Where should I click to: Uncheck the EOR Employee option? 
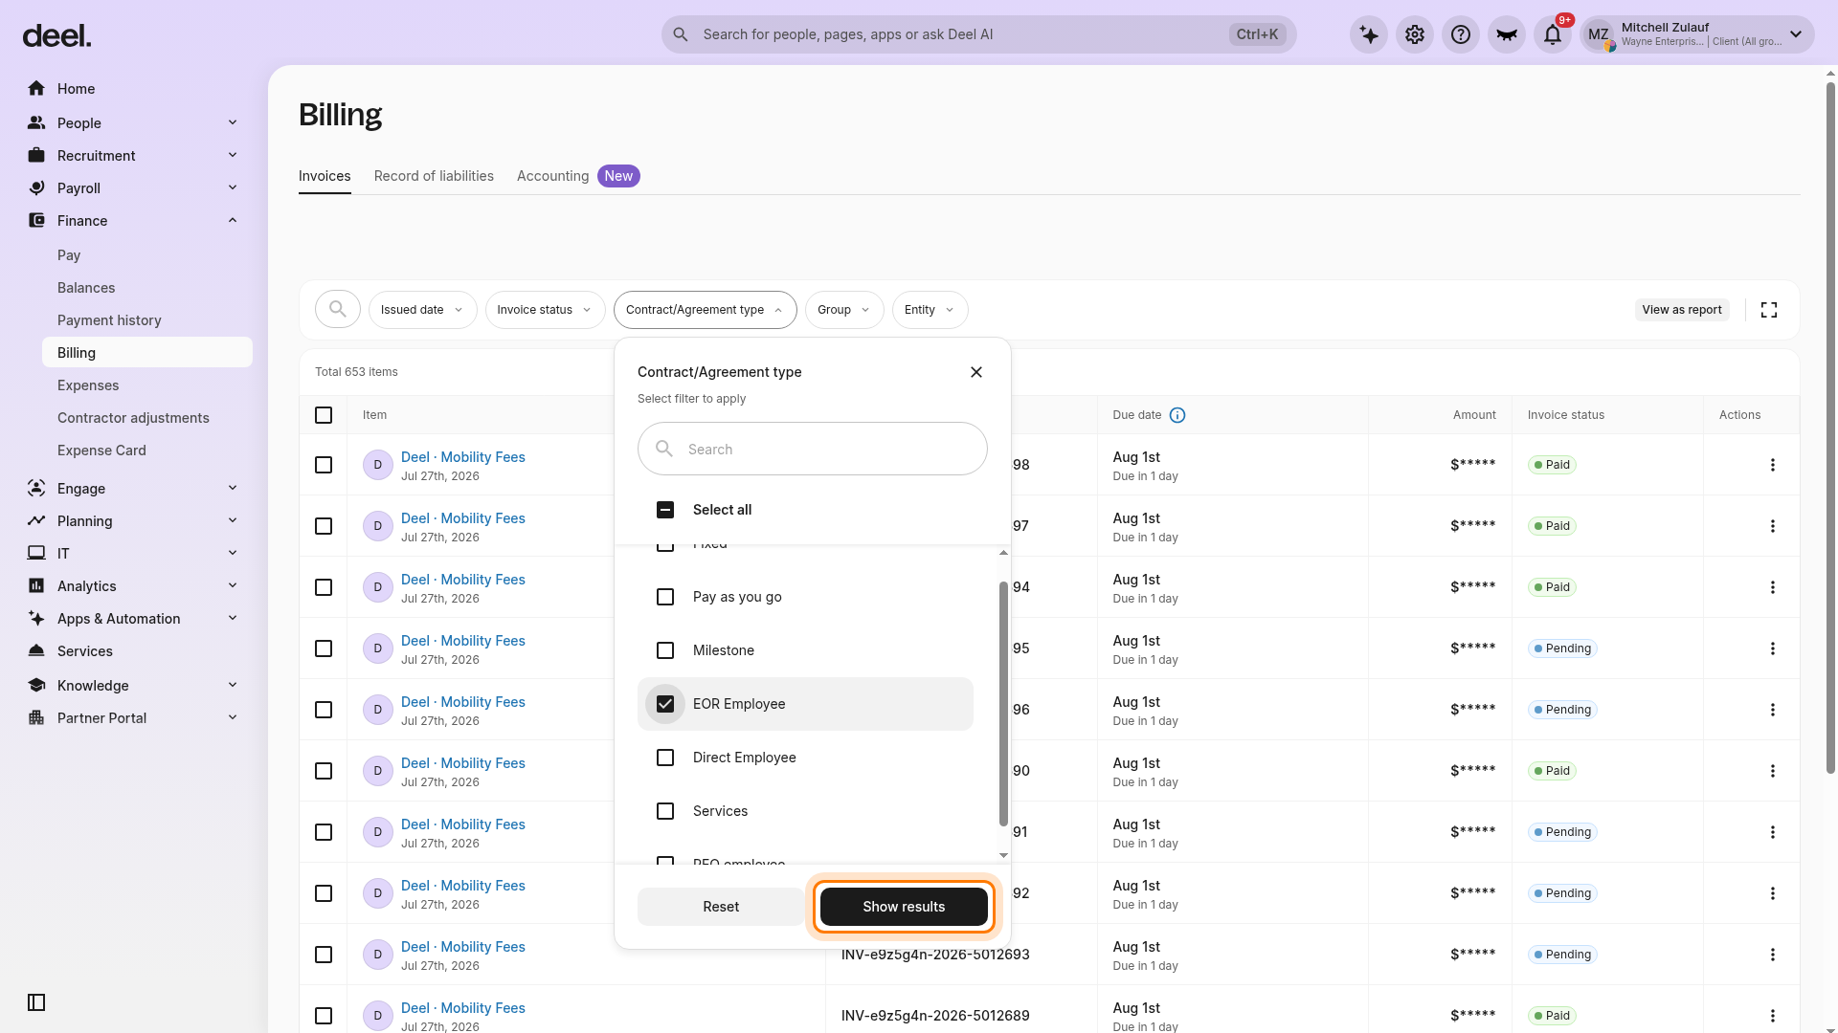click(x=665, y=704)
